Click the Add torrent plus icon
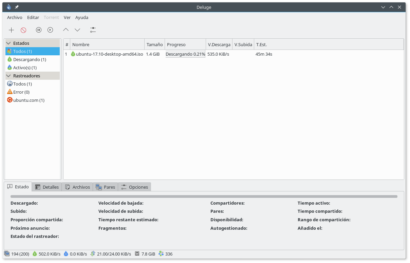This screenshot has height=263, width=410. (11, 30)
